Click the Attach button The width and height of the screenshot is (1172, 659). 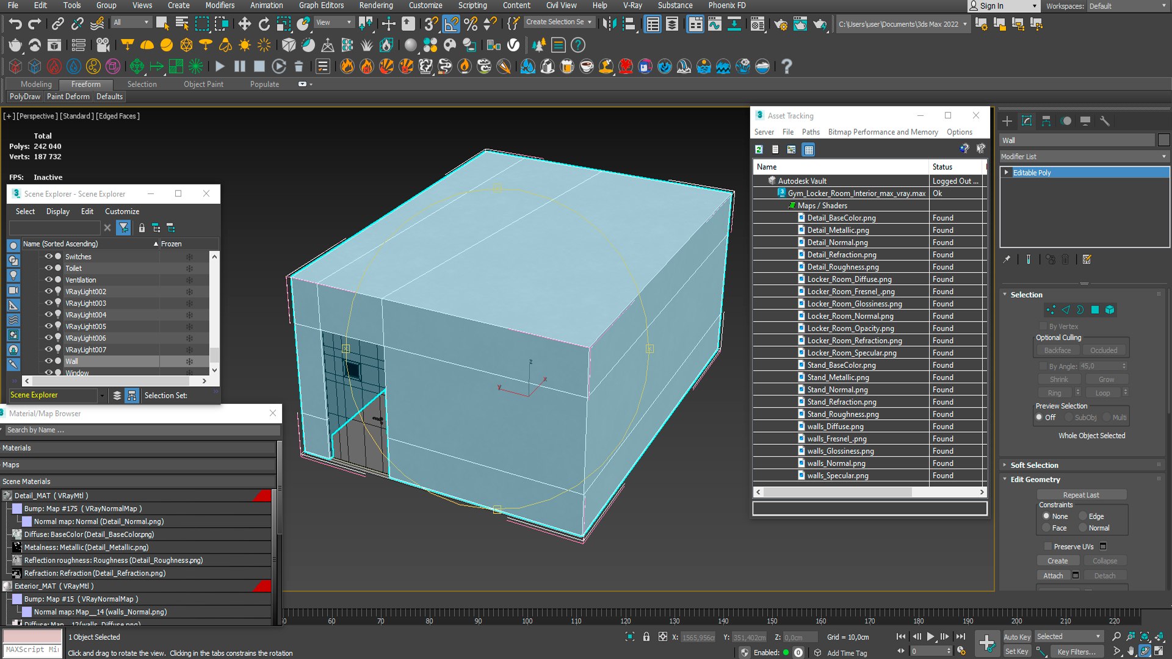point(1053,575)
